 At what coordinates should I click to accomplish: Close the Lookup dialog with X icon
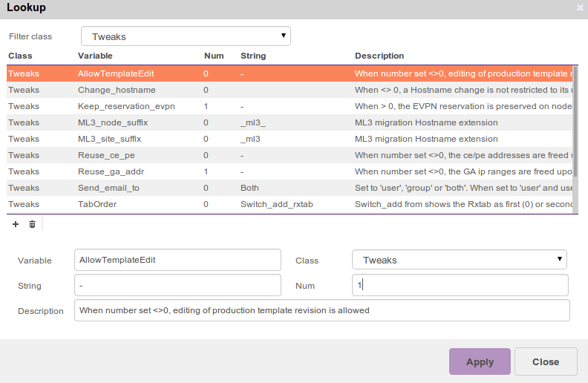580,8
